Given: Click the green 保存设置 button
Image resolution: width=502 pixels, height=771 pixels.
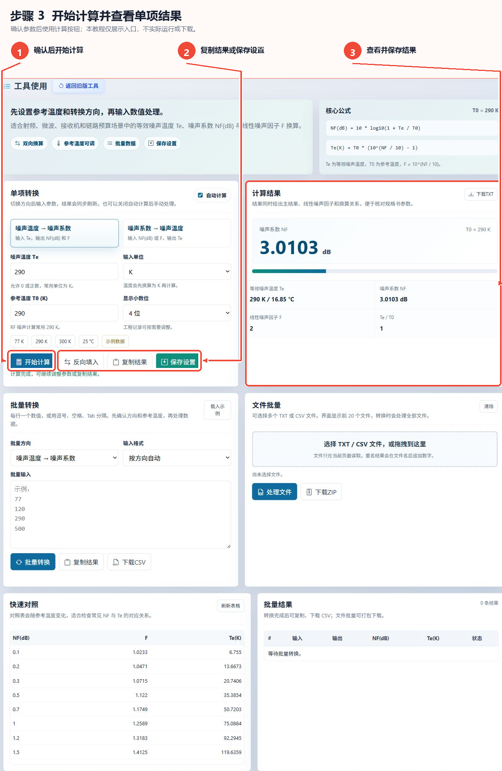Looking at the screenshot, I should click(178, 362).
